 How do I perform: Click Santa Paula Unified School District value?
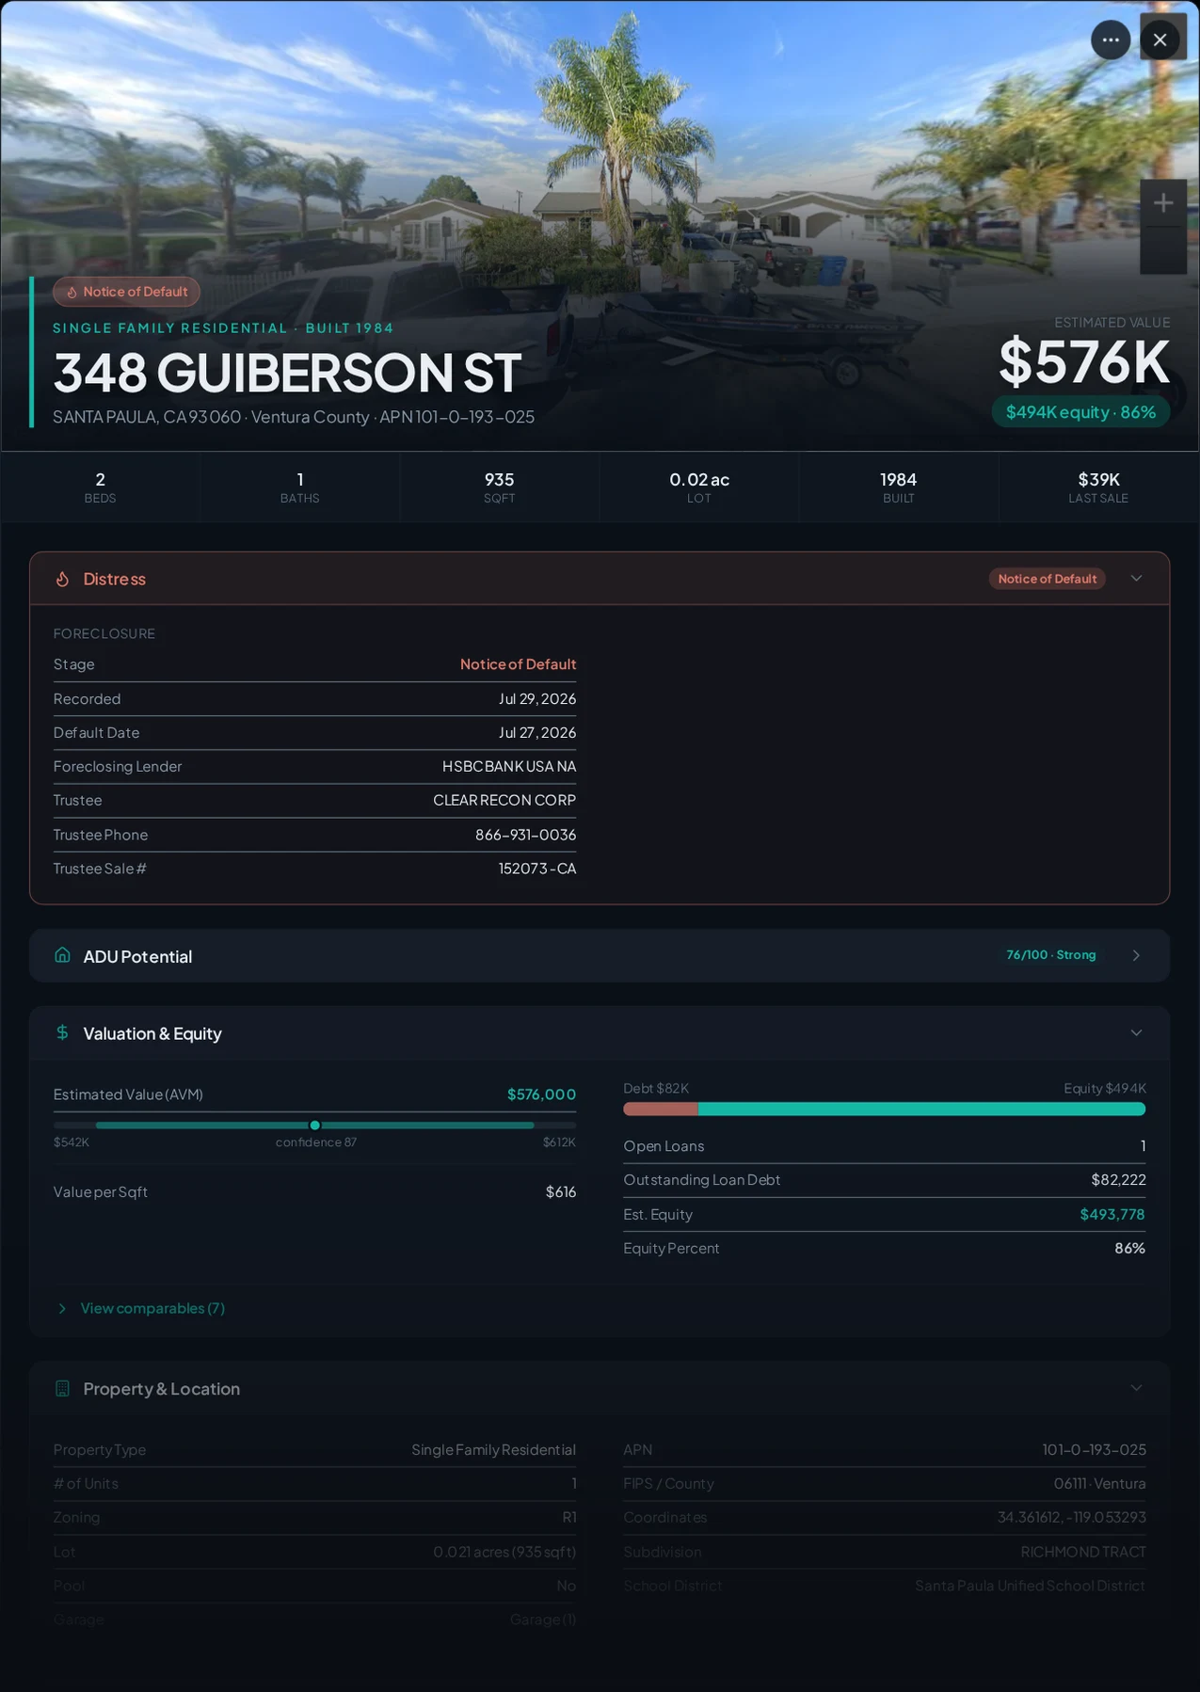1031,1586
